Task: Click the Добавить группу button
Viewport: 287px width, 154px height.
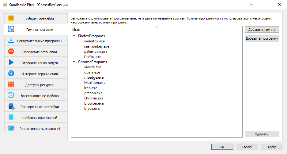Action: [x=262, y=30]
